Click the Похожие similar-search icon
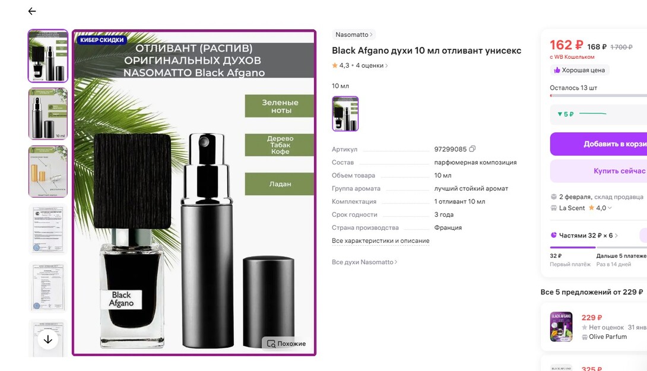Image resolution: width=647 pixels, height=371 pixels. (271, 344)
